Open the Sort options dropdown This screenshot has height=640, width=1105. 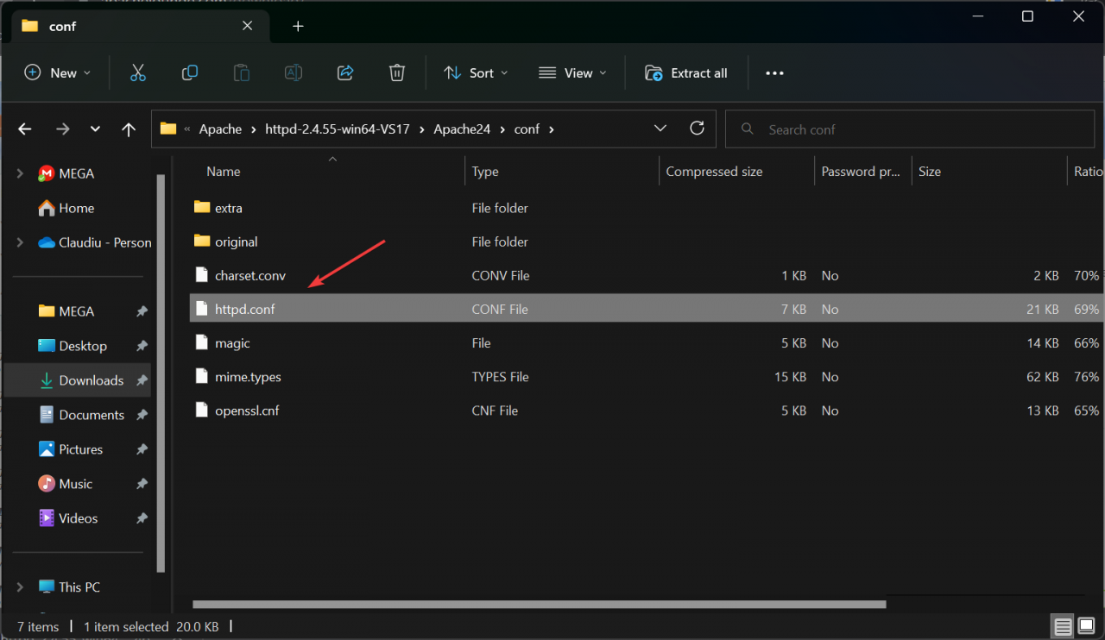pyautogui.click(x=475, y=72)
